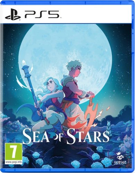
Task: Click the SABOTAGE studio name text
Action: (x=121, y=163)
